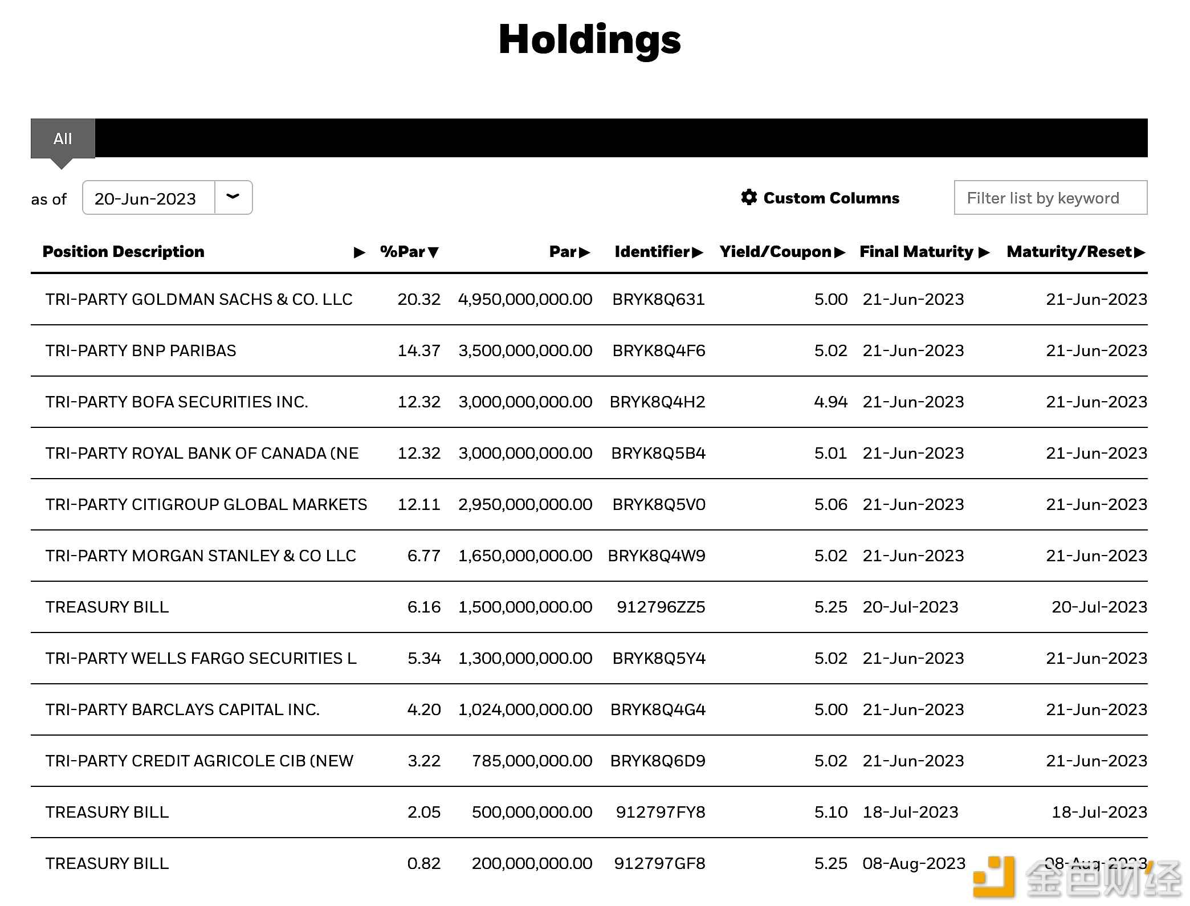
Task: Select TRI-PARTY BNP PARIBAS row
Action: 589,350
